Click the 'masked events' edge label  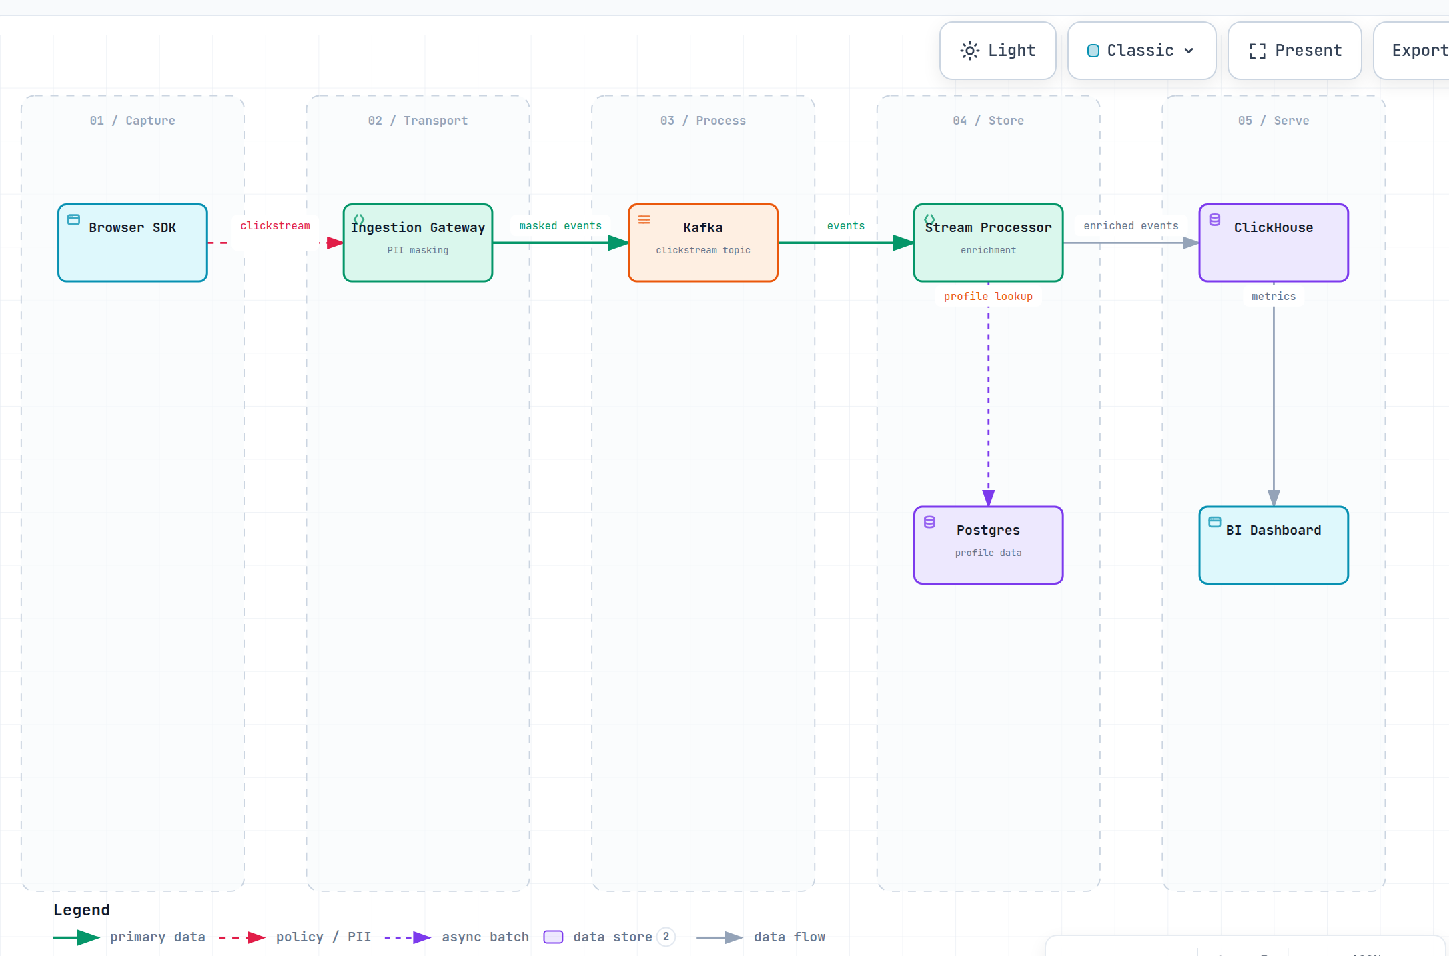(560, 226)
